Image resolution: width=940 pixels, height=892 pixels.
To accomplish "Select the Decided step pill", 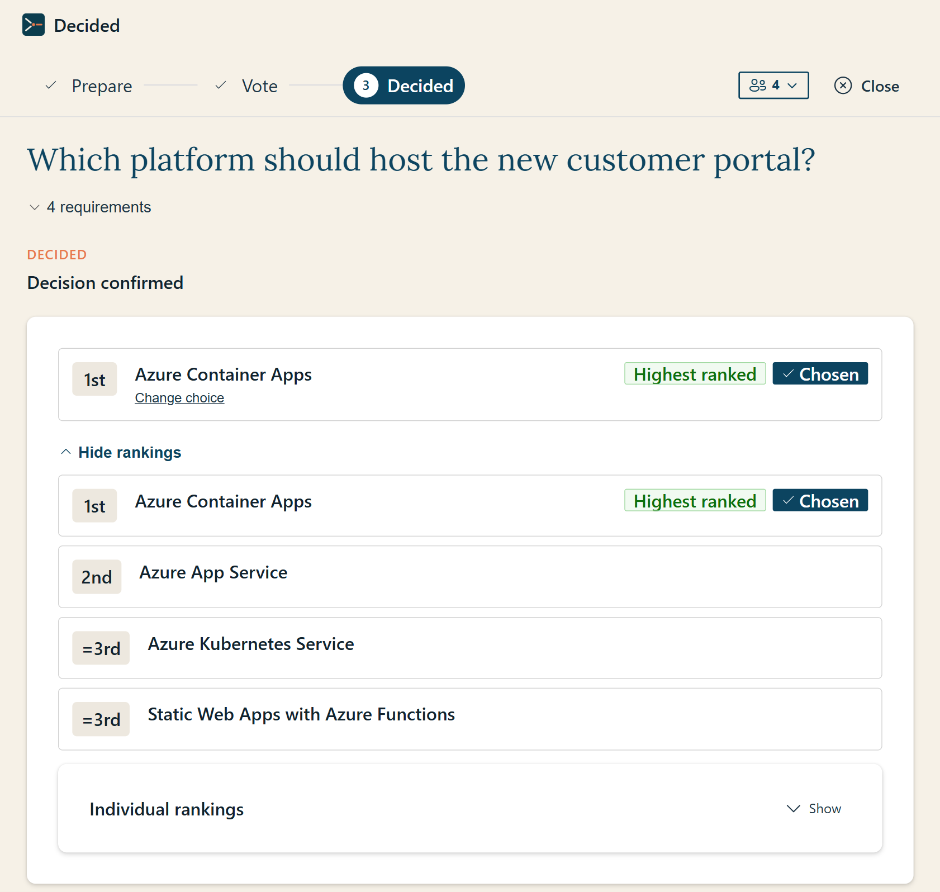I will coord(403,86).
